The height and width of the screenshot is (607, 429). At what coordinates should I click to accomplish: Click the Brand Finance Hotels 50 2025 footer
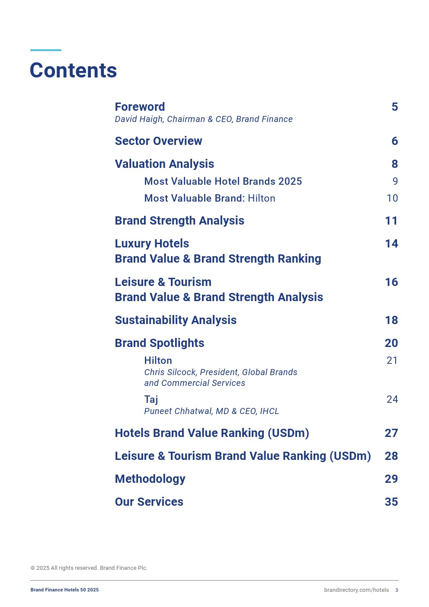click(x=64, y=590)
